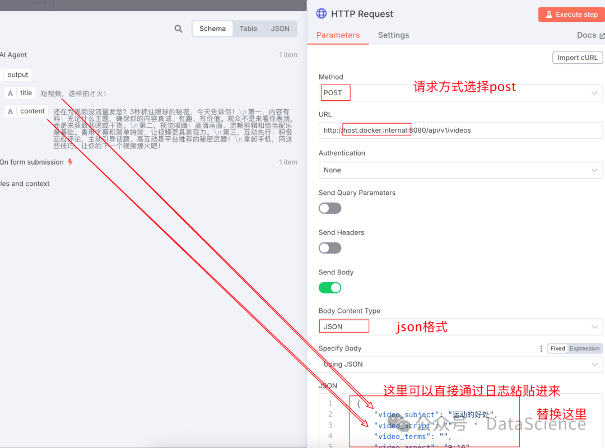This screenshot has height=448, width=605.
Task: Click the string type icon beside title
Action: click(x=11, y=93)
